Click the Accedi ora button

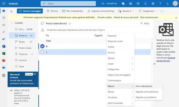point(109,4)
